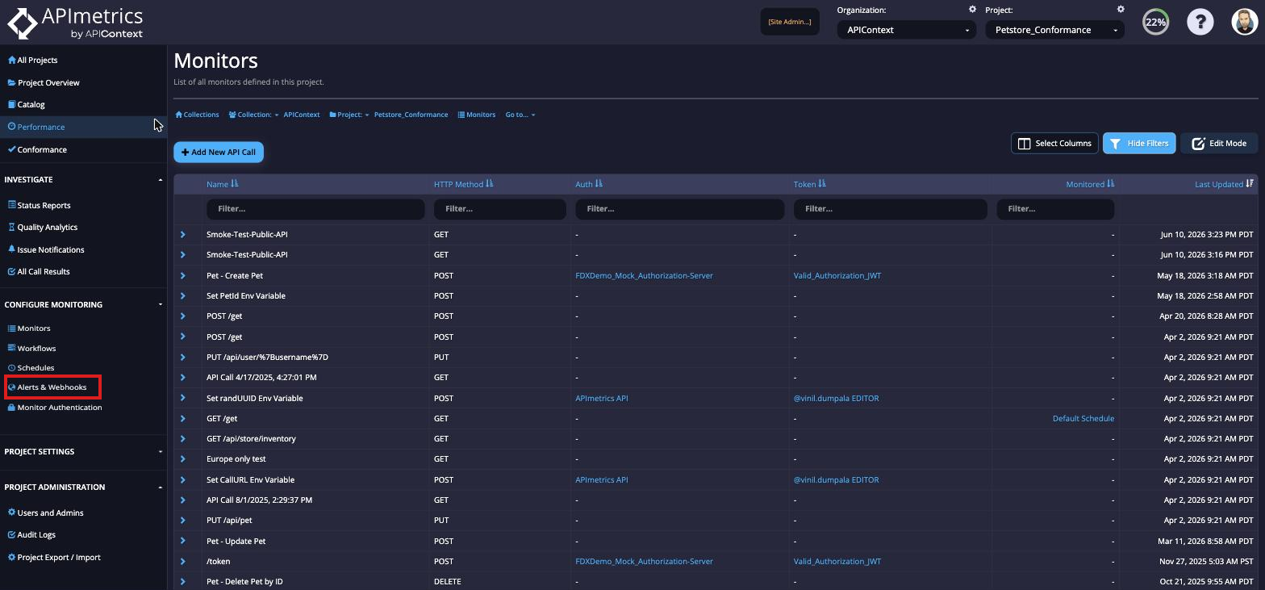
Task: Open Monitor Authentication
Action: [x=55, y=407]
